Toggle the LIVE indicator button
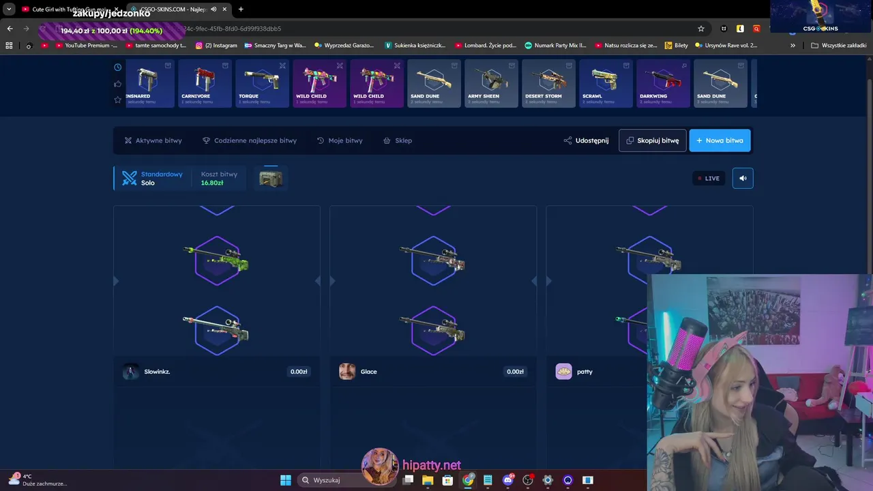Screen dimensions: 873x491 (x=709, y=178)
